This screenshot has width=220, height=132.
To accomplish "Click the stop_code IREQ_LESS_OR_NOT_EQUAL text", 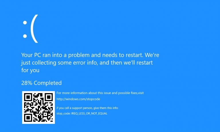I will point(82,113).
